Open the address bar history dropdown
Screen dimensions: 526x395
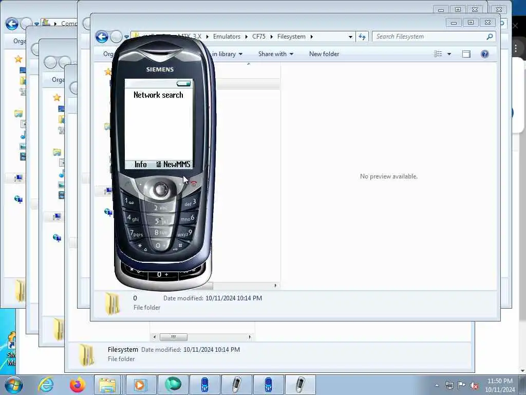[x=350, y=37]
